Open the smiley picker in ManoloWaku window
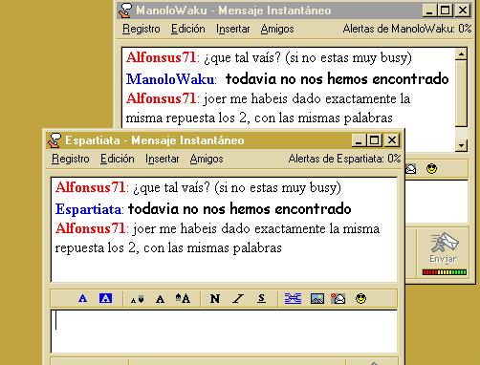The width and height of the screenshot is (480, 365). coord(431,168)
